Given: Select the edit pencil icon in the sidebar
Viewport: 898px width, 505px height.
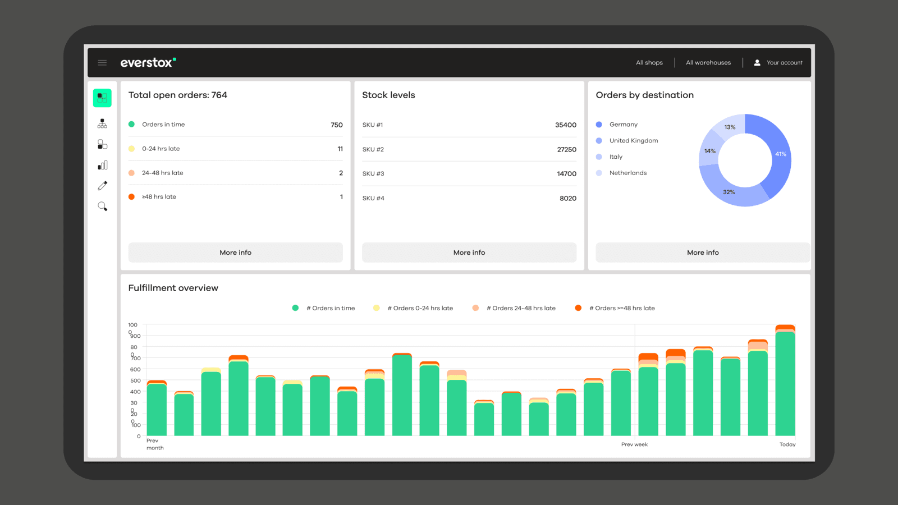Looking at the screenshot, I should pos(102,185).
